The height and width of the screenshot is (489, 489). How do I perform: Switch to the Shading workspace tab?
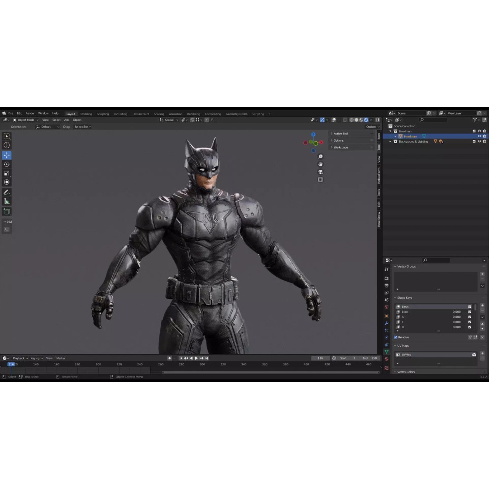pos(159,114)
